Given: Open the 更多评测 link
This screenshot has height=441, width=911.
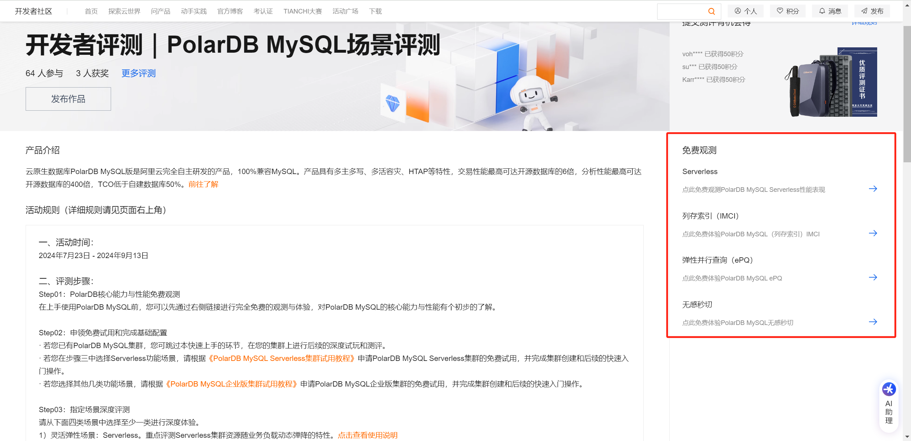Looking at the screenshot, I should (138, 73).
